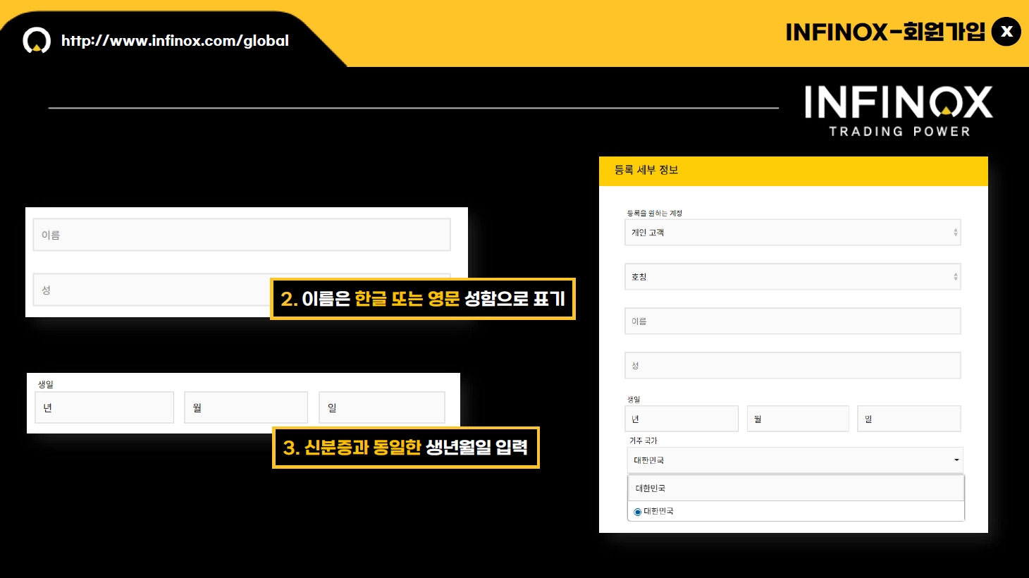
Task: Click the 월 birthday field in the registration form
Action: coord(798,419)
